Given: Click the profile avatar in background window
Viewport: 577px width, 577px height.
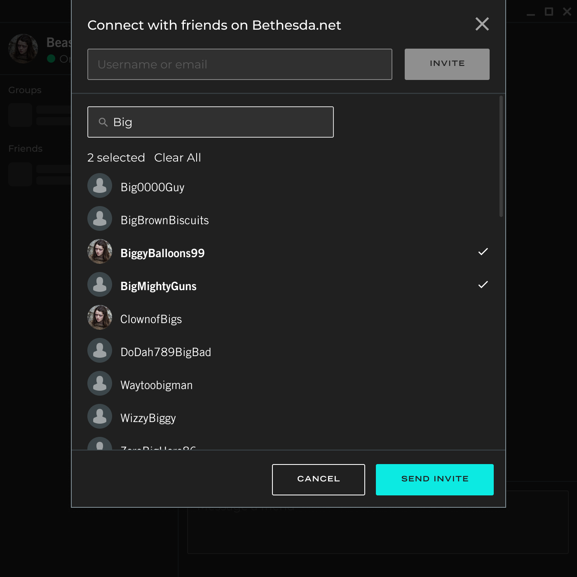Looking at the screenshot, I should point(23,49).
